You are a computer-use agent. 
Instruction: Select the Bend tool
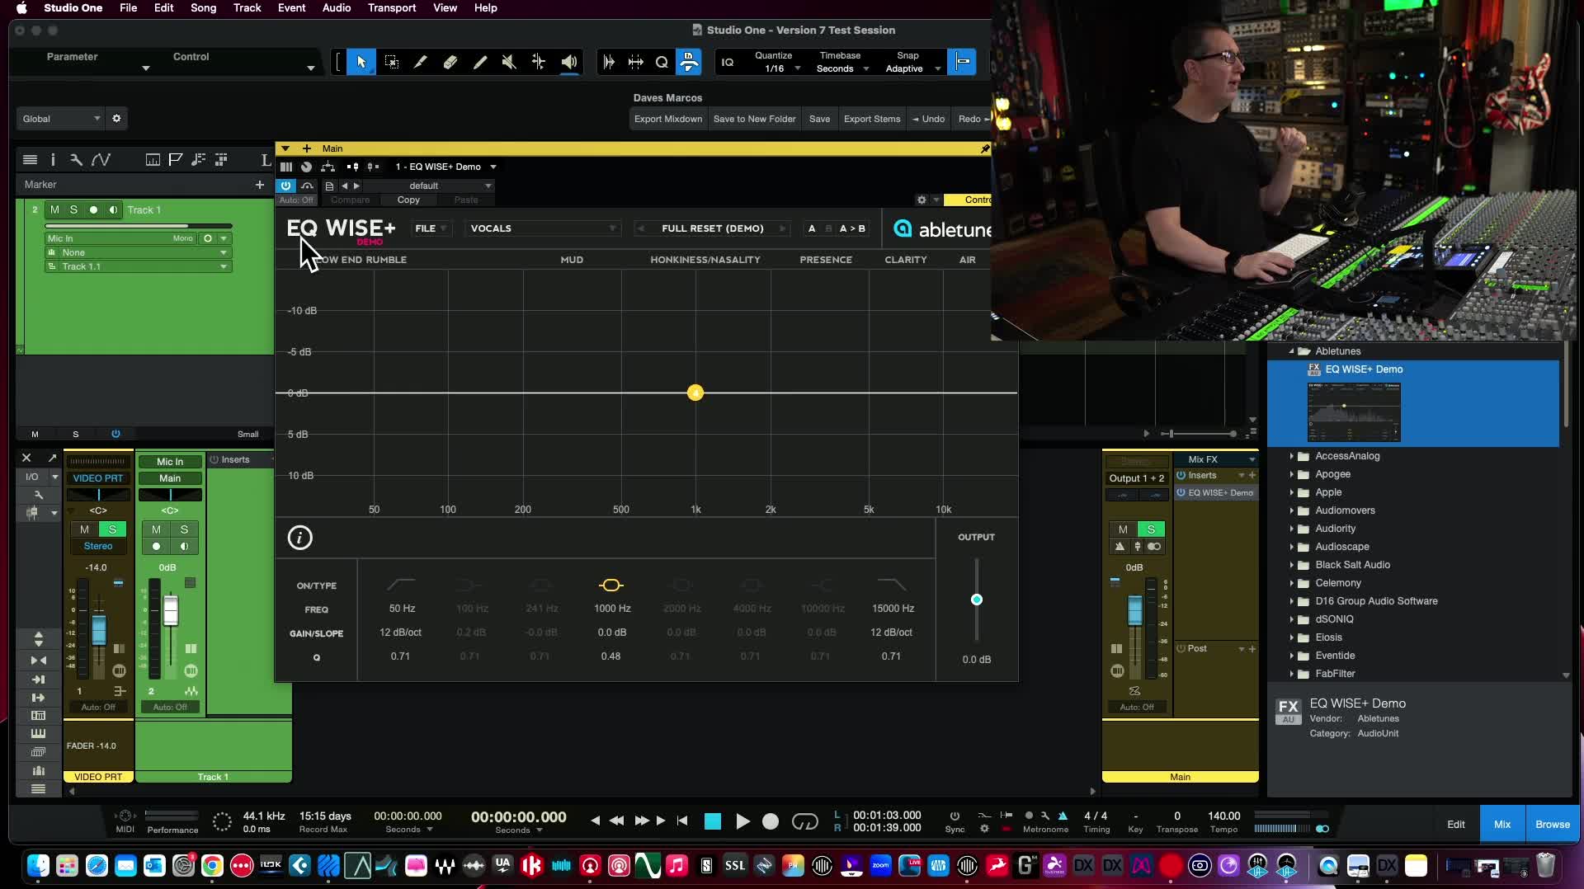click(539, 62)
